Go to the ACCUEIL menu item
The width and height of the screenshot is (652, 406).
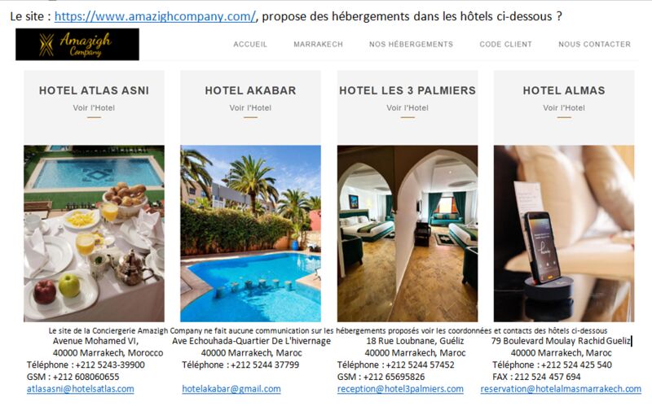250,44
